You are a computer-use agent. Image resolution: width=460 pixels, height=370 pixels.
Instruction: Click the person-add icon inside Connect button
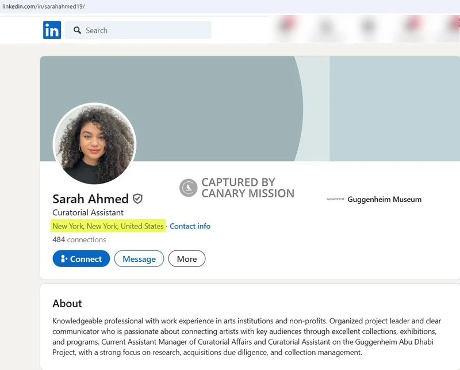(64, 259)
